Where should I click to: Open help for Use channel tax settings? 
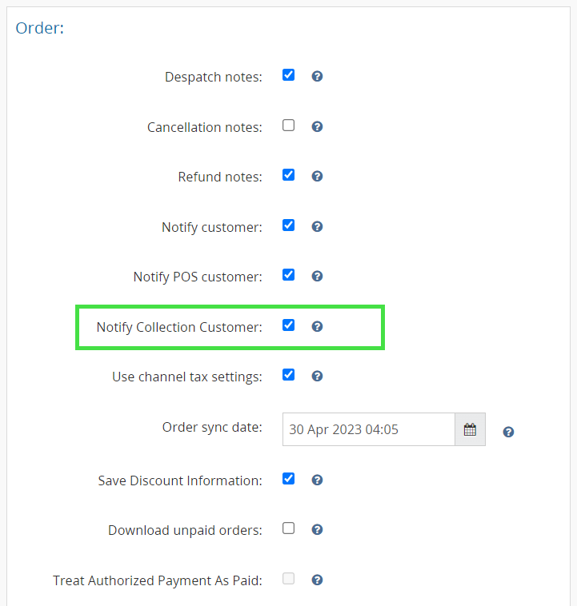click(317, 376)
